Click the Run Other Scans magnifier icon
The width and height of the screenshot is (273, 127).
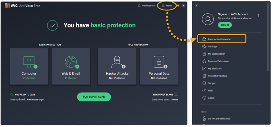tap(176, 95)
